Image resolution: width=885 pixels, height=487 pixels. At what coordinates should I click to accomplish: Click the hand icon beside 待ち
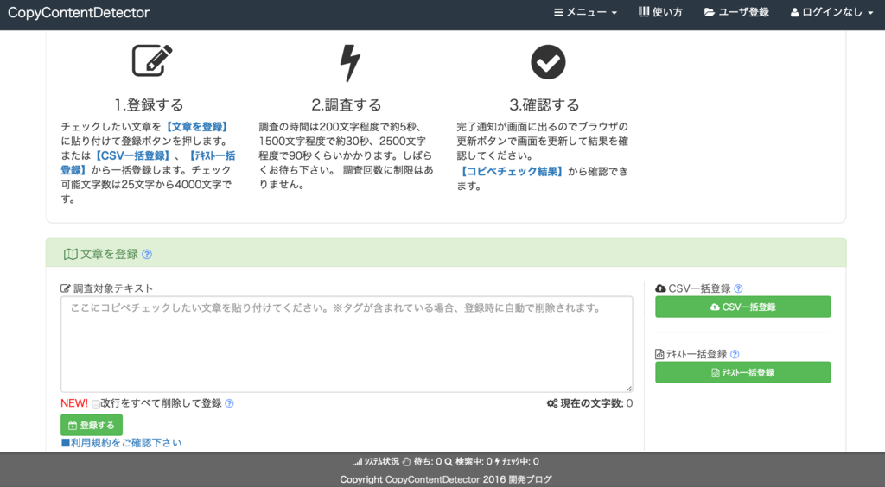click(x=406, y=462)
